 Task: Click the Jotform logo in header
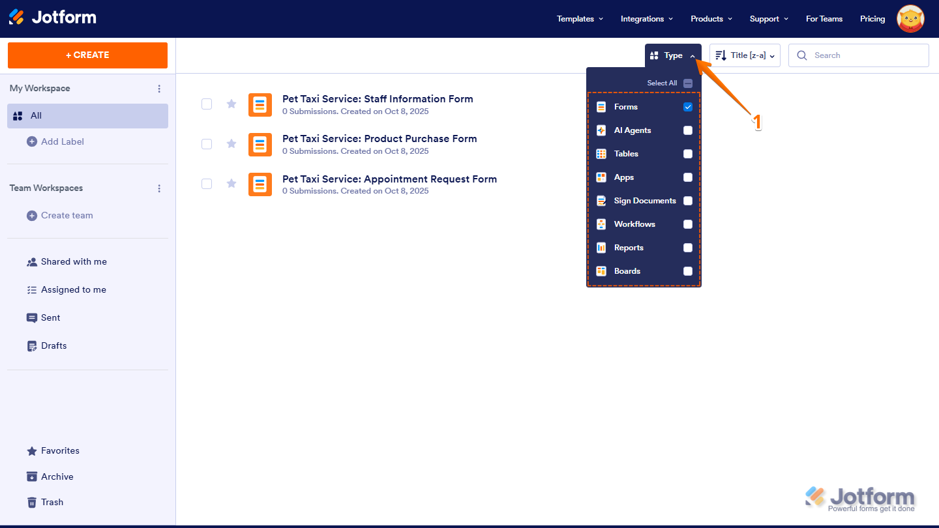pos(52,18)
